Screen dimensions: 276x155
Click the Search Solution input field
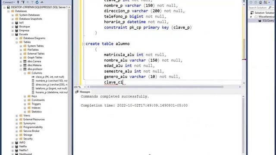click(x=258, y=8)
